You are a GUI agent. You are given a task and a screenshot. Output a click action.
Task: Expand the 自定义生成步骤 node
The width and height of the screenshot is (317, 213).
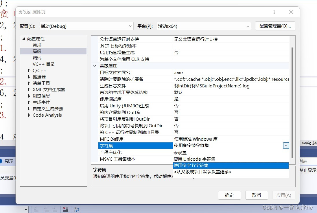click(29, 109)
